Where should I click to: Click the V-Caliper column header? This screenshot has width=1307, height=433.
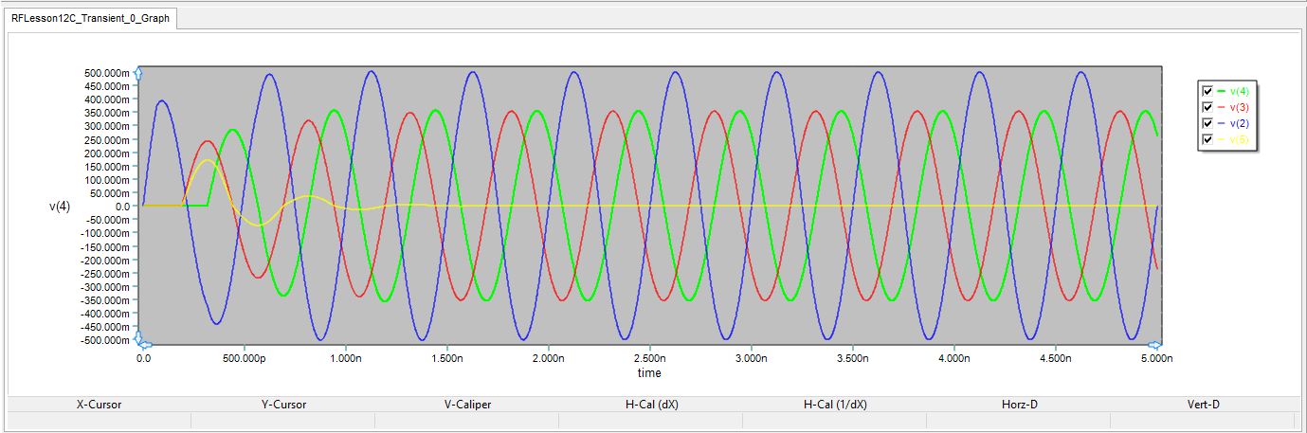click(467, 405)
